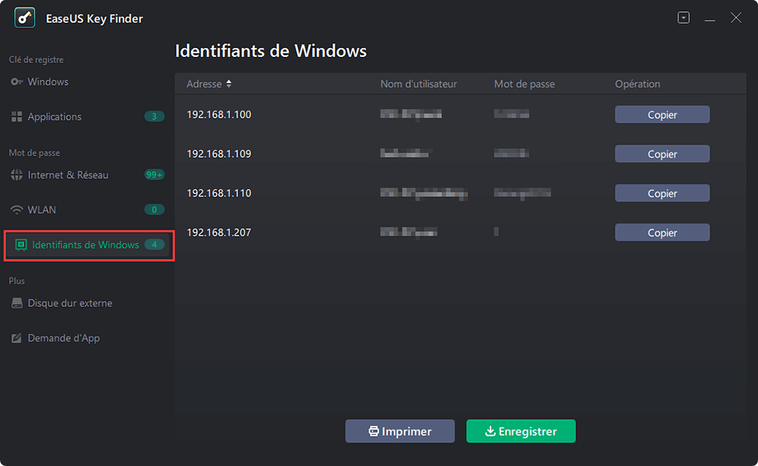
Task: Click the Mot de passe column header
Action: (525, 83)
